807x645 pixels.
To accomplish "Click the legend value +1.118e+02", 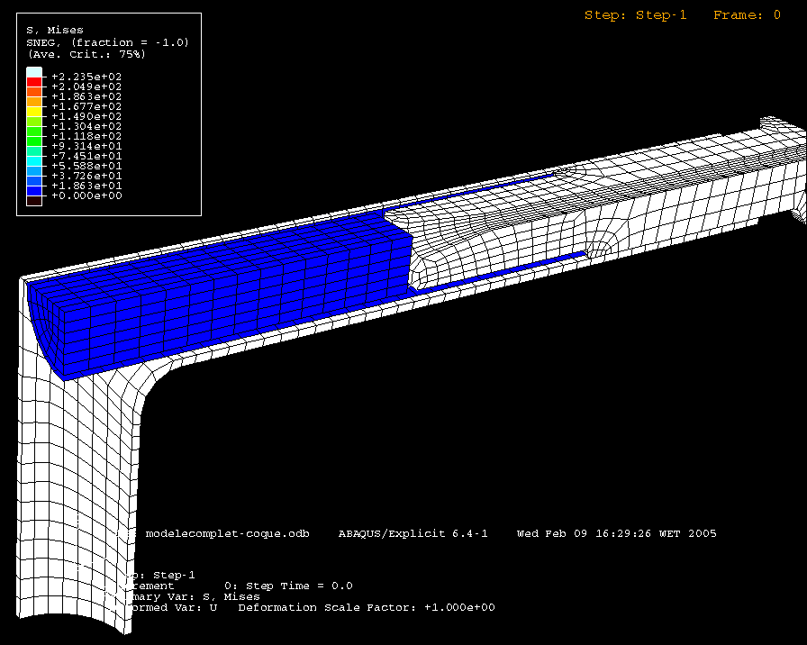I will [86, 136].
